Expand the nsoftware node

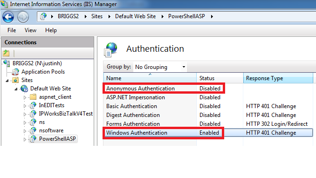(25, 131)
